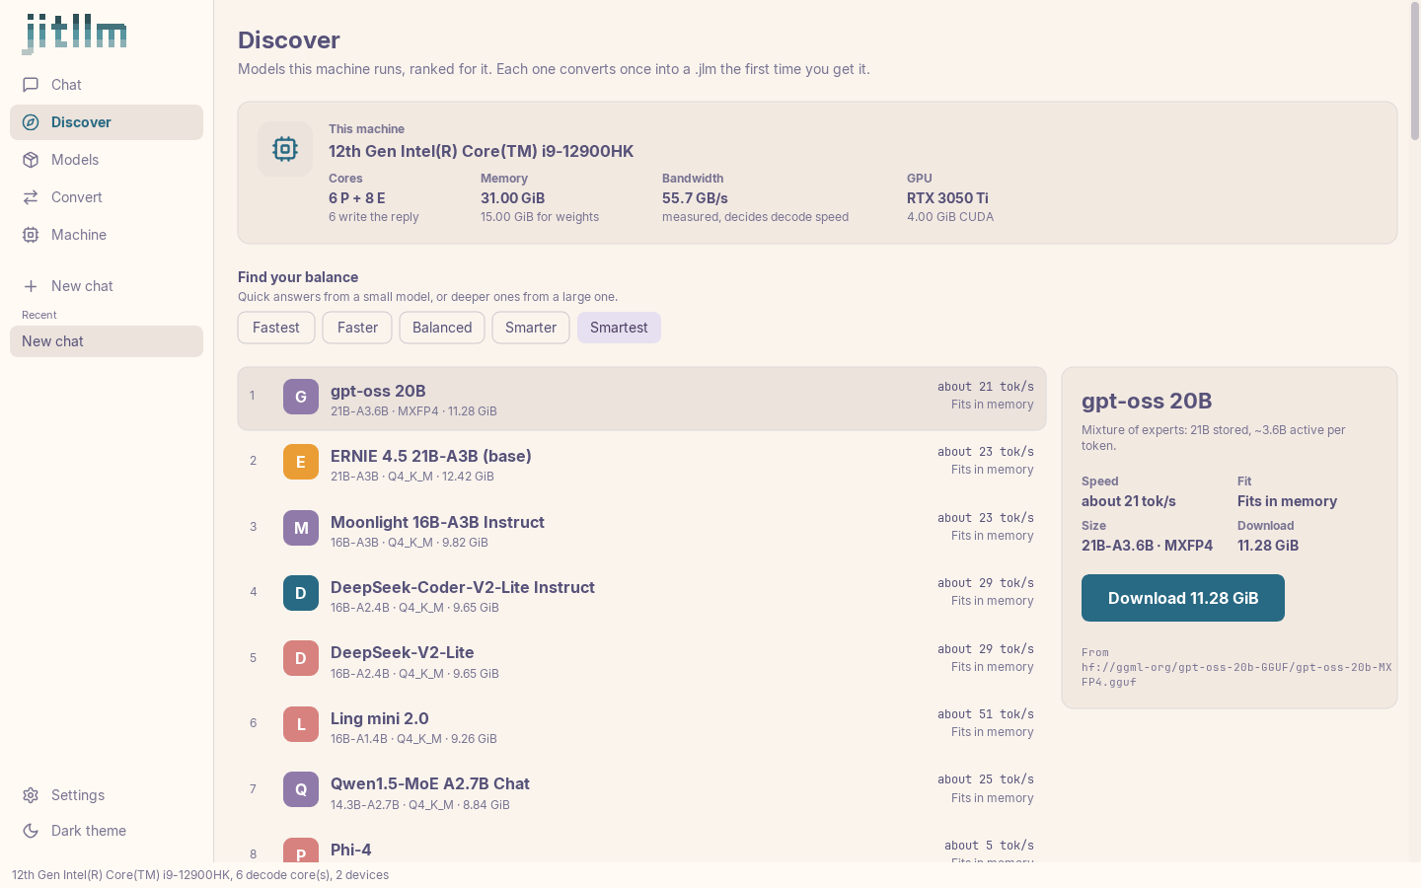Click the 'Discover' page heading
The image size is (1421, 888).
click(x=289, y=40)
